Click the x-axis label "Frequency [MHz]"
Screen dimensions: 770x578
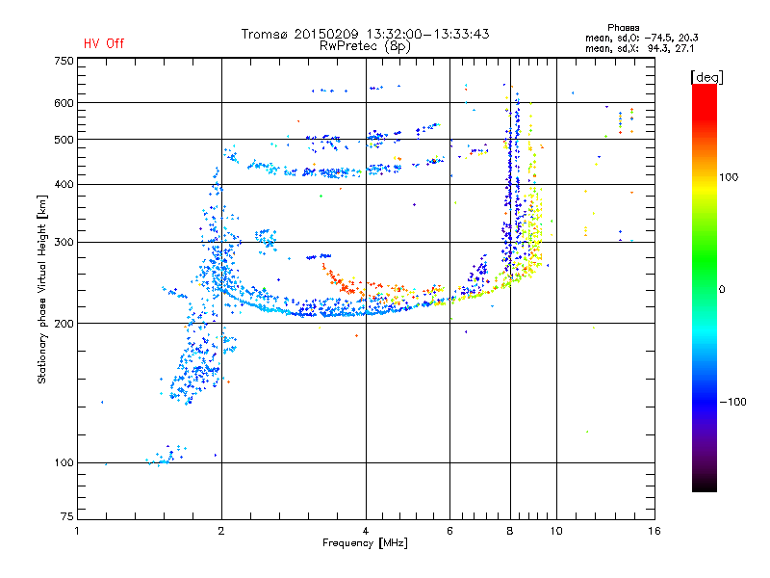click(x=365, y=543)
